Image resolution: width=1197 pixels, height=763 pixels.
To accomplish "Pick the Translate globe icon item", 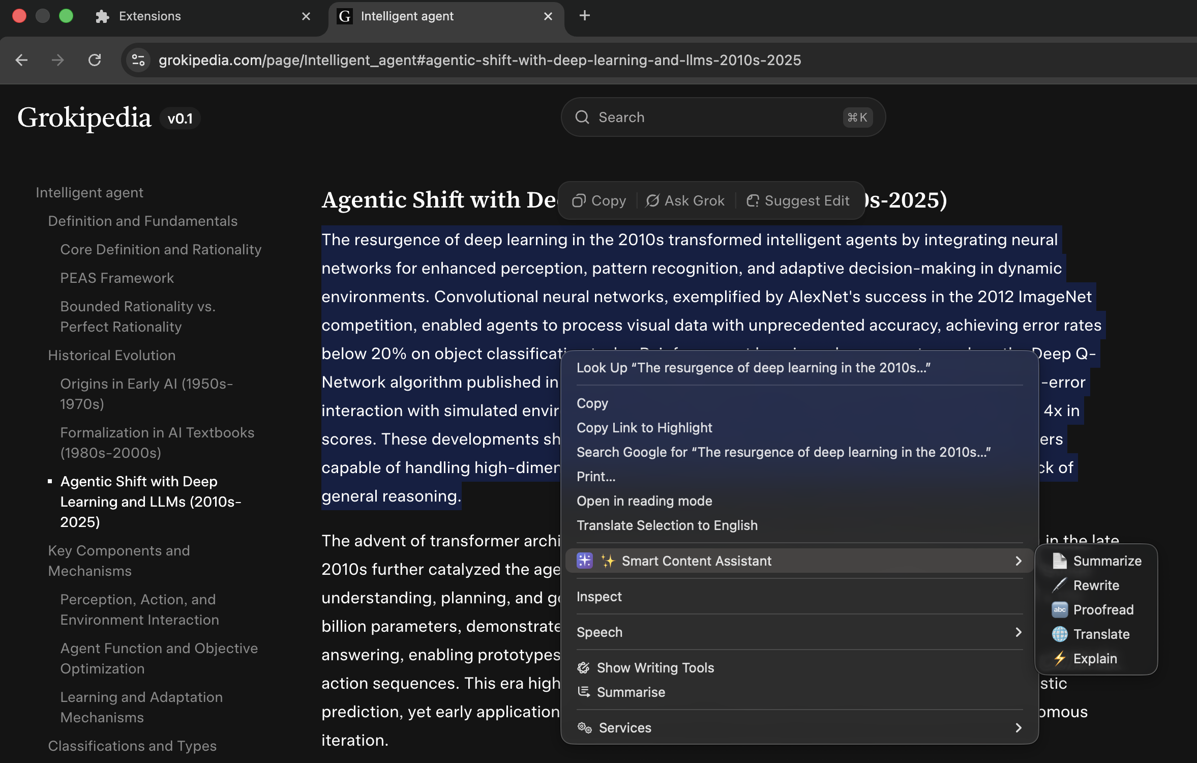I will (1059, 634).
